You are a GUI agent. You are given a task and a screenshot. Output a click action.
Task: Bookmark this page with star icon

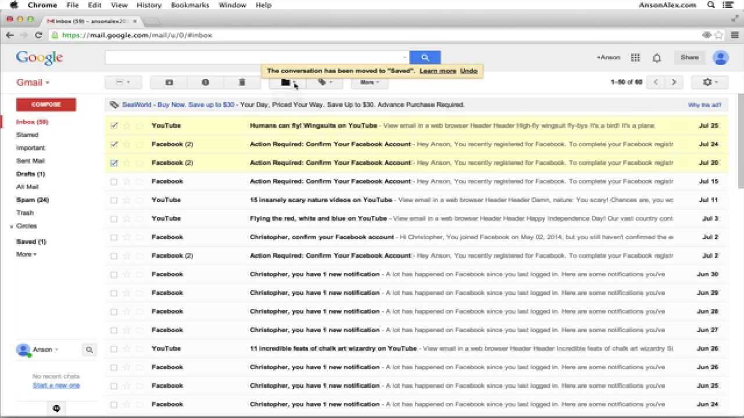coord(720,35)
